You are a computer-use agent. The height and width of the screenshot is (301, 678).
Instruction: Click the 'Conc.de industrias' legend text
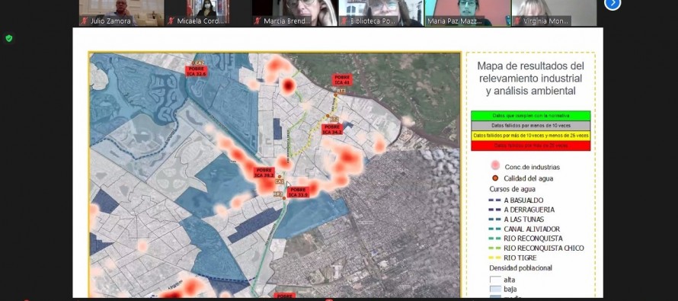(x=532, y=167)
